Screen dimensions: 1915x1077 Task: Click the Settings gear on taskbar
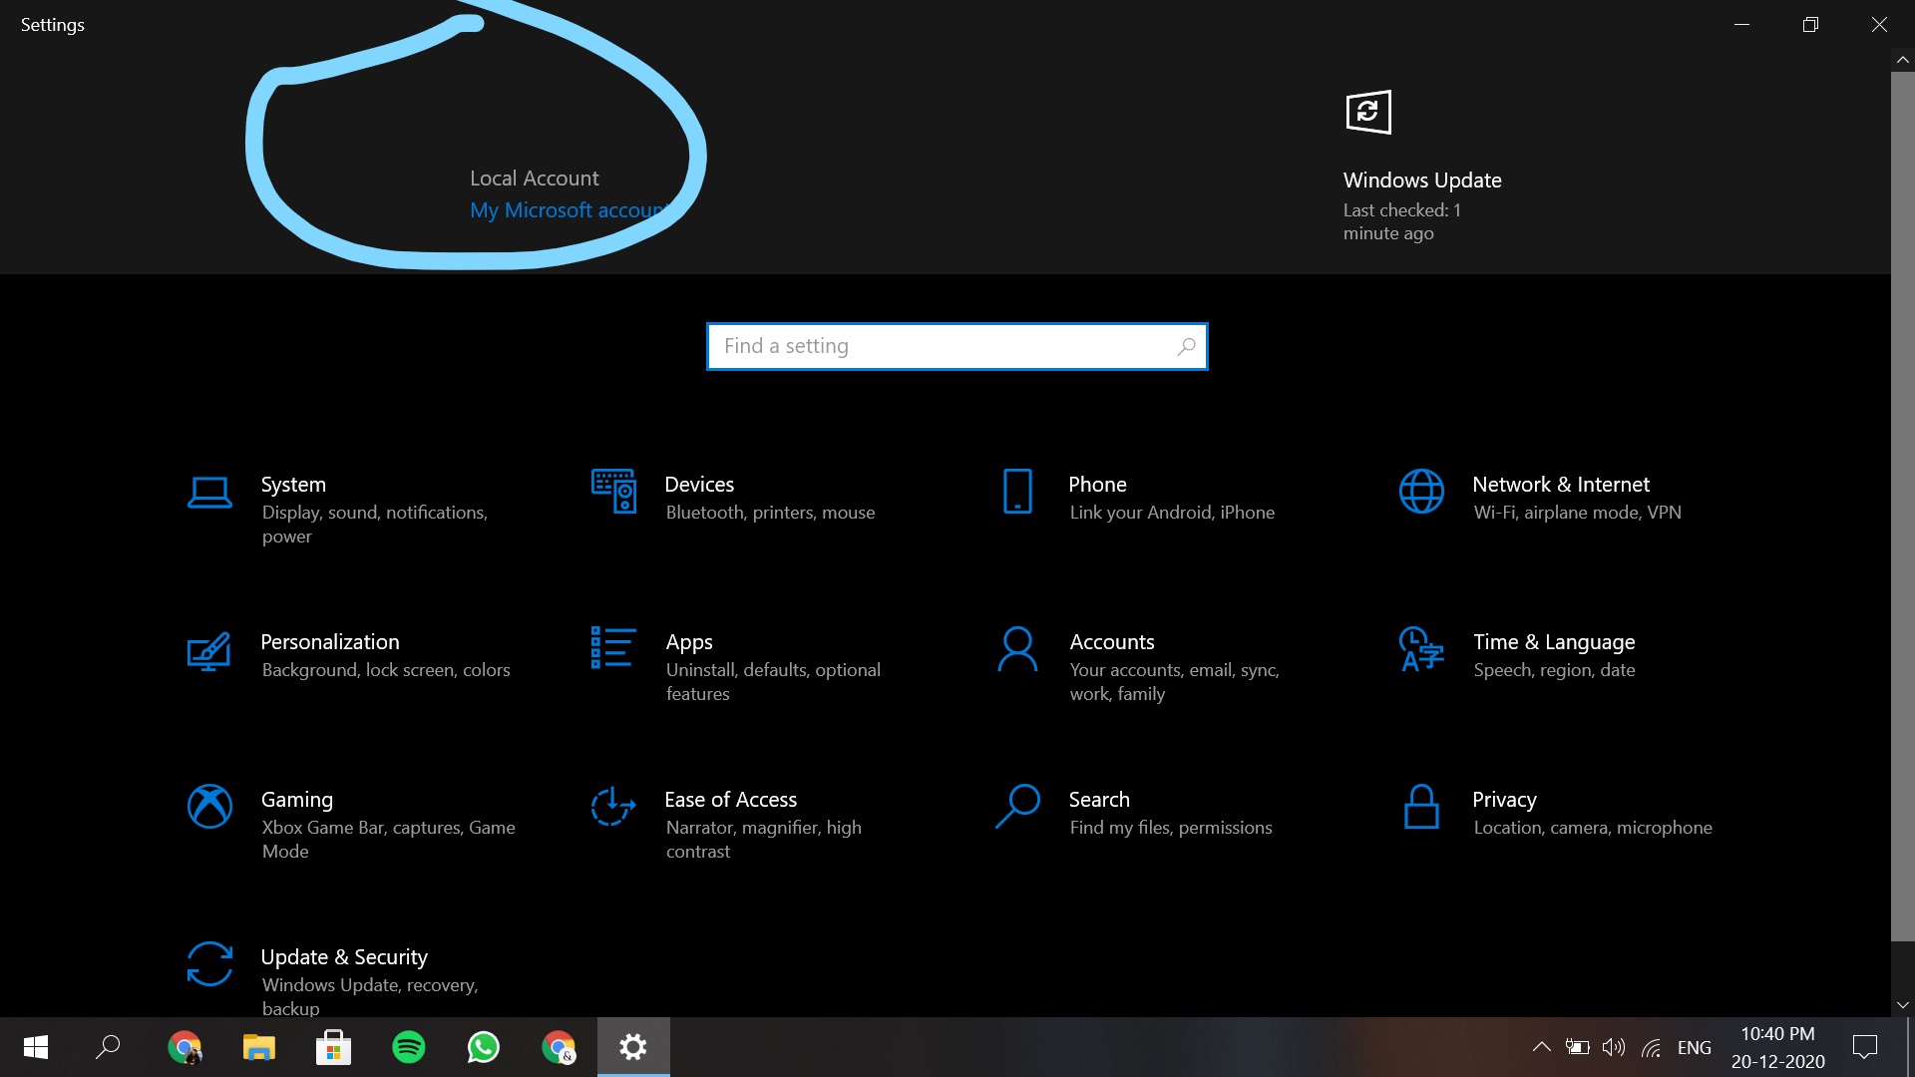(x=633, y=1047)
